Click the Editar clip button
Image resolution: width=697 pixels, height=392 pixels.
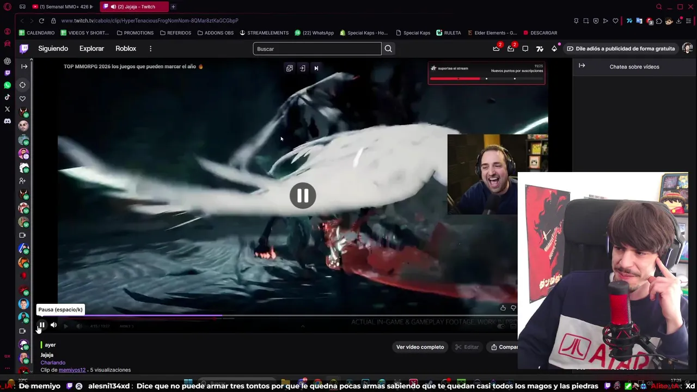[467, 347]
